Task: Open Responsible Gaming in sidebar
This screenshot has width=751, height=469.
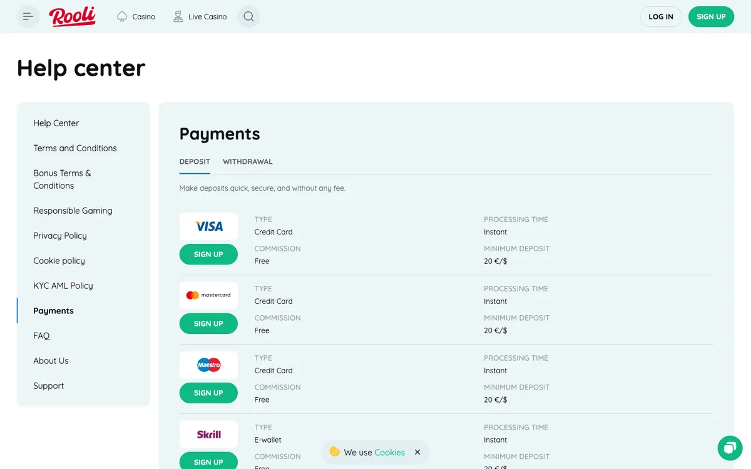Action: click(x=73, y=211)
